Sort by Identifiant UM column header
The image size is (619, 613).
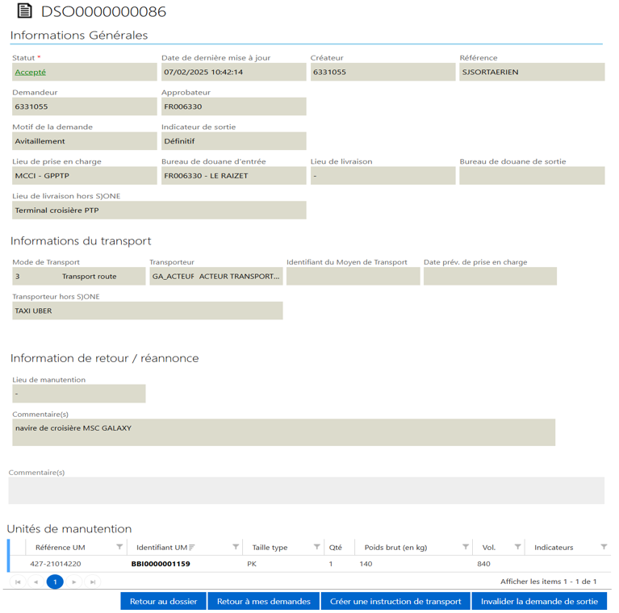tap(161, 547)
